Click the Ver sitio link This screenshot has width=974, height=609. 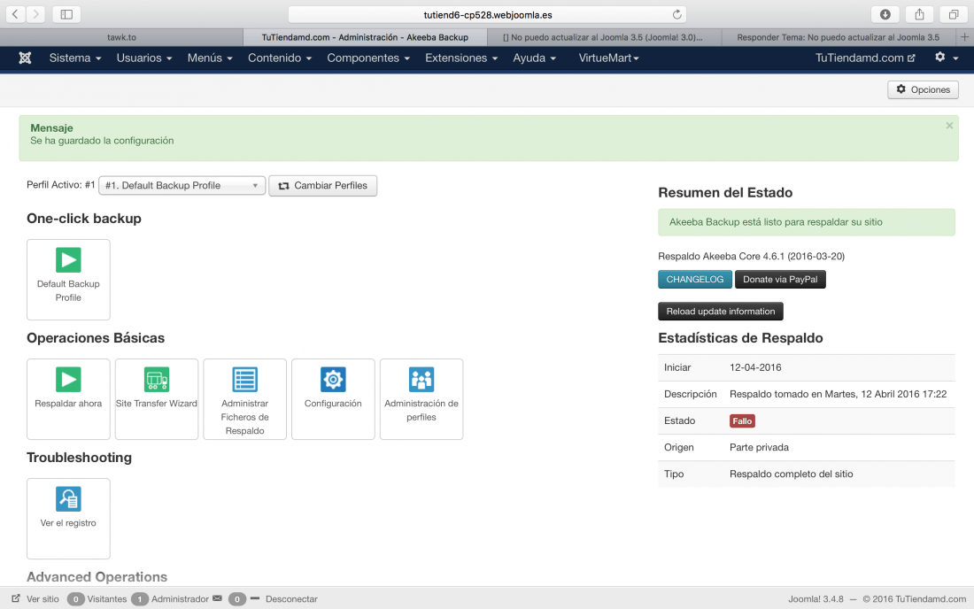pyautogui.click(x=43, y=599)
